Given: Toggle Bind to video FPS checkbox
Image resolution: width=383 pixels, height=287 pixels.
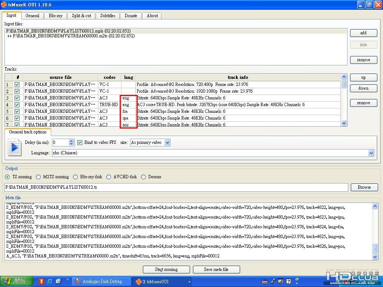Looking at the screenshot, I should 80,142.
